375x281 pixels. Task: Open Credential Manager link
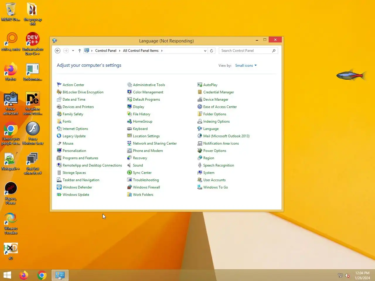[219, 92]
